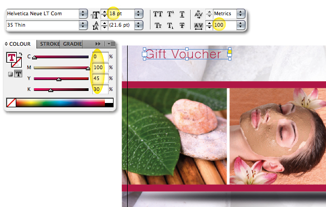Switch to the Gradient tab
Viewport: 326px width, 207px height.
72,44
